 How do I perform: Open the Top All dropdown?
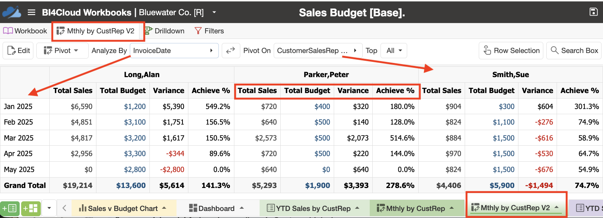(x=394, y=50)
